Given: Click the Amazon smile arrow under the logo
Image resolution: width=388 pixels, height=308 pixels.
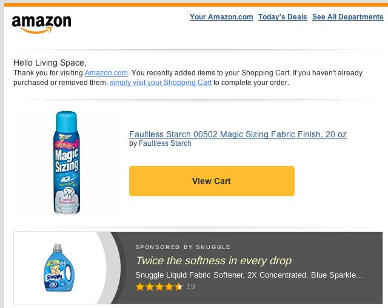Looking at the screenshot, I should 36,30.
